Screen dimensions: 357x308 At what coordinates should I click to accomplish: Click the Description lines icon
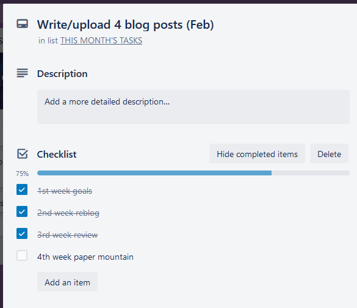[23, 73]
